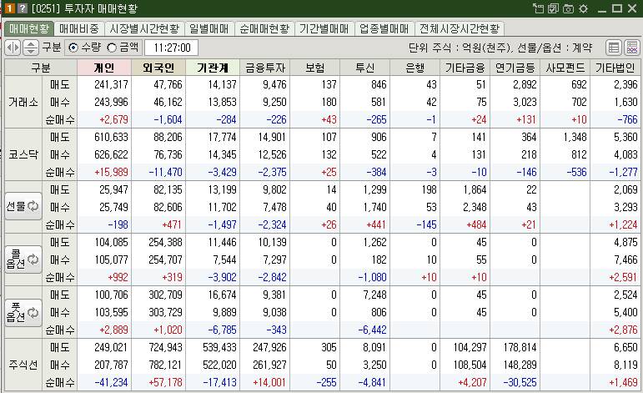The height and width of the screenshot is (393, 643).
Task: Click the 외국인 column header
Action: 158,68
